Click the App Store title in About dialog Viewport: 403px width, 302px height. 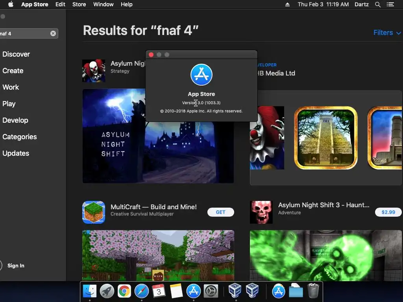201,94
